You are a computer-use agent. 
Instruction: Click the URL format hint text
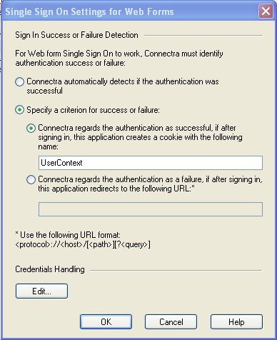[x=83, y=240]
